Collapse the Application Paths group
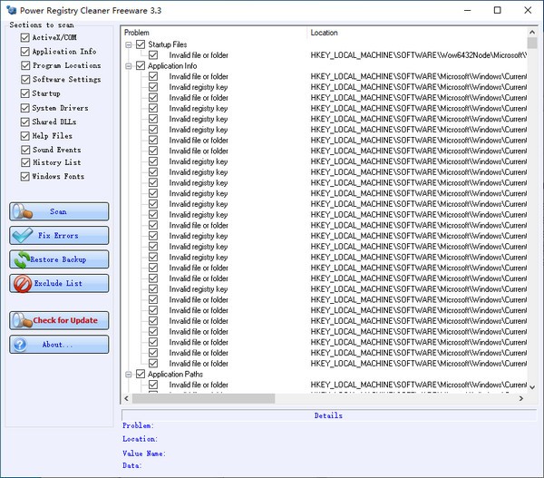Screen dimensions: 544x478 click(129, 375)
